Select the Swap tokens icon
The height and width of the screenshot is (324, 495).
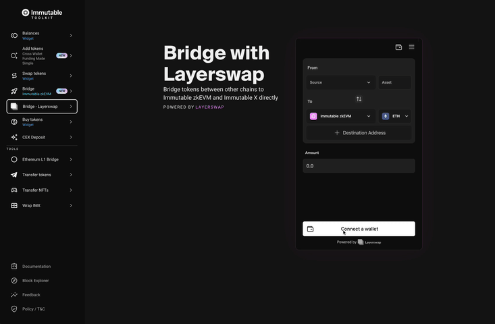click(x=14, y=76)
